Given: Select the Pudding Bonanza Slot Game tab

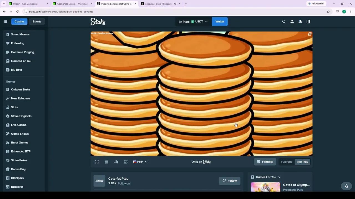Looking at the screenshot, I should coord(116,4).
